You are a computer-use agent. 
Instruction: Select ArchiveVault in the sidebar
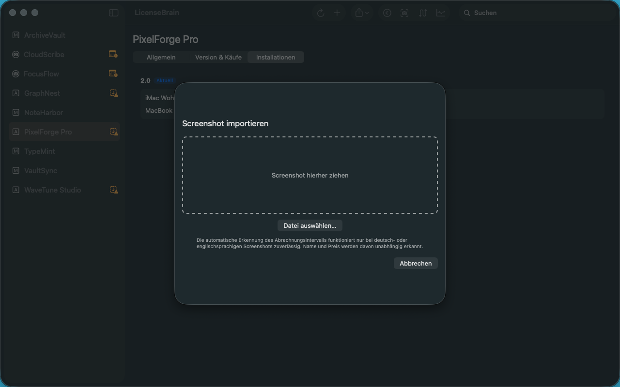(x=64, y=35)
